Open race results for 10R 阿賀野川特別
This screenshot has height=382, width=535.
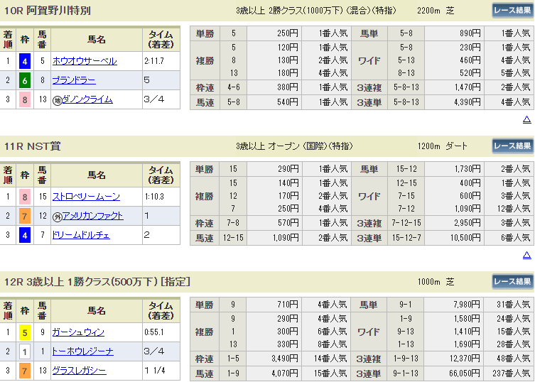(x=512, y=11)
